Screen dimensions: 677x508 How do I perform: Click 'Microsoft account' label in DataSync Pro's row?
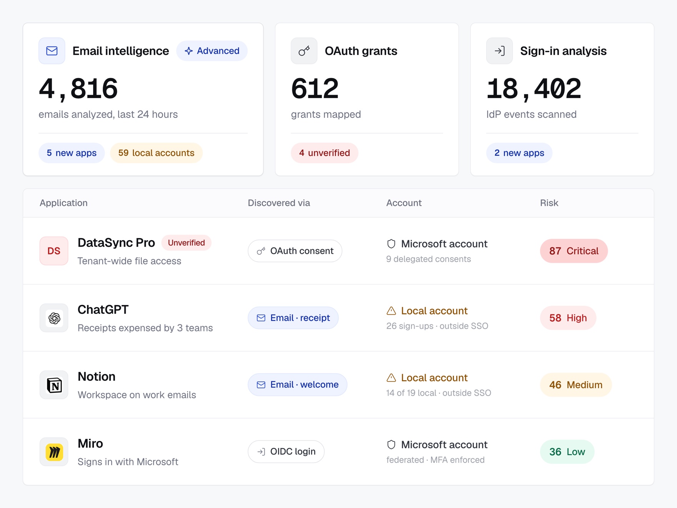tap(444, 244)
